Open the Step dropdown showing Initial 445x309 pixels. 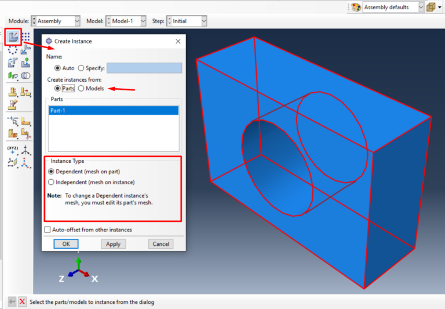click(186, 21)
